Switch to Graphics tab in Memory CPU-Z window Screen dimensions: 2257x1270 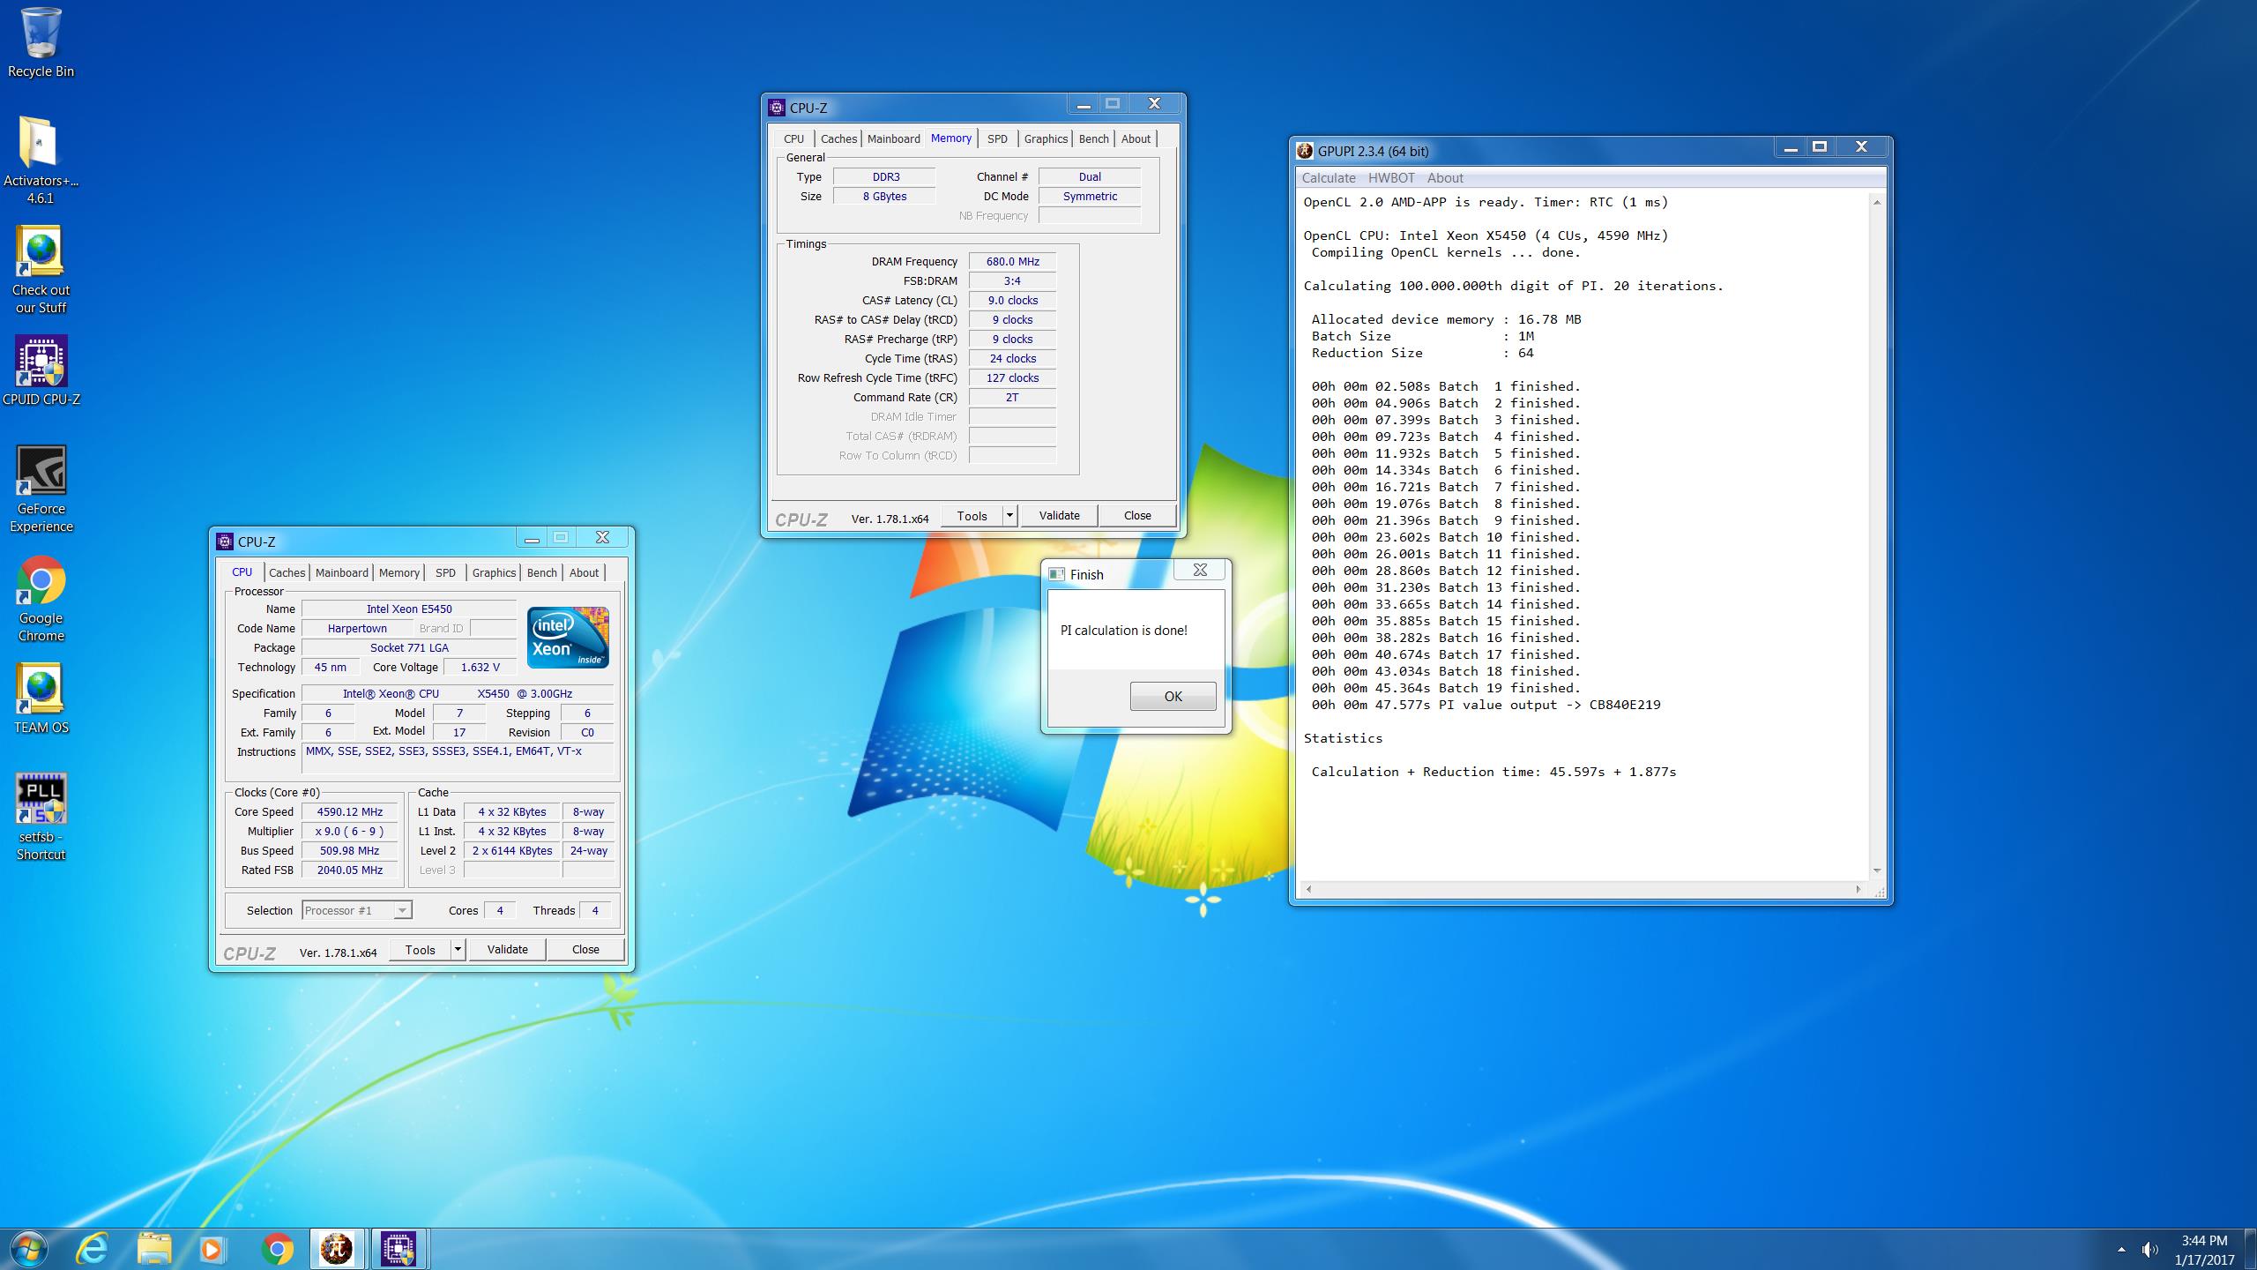(1046, 138)
